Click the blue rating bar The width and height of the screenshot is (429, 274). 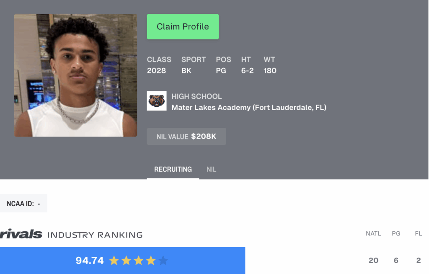coord(123,261)
